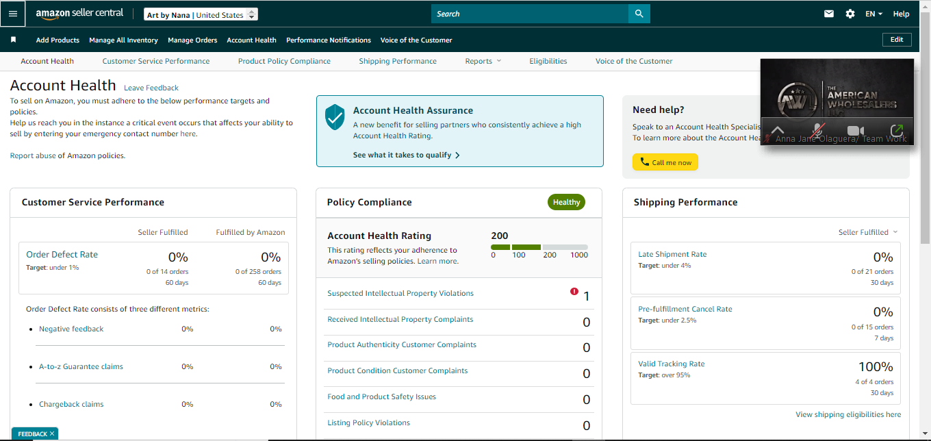Open the settings gear icon
Screen dimensions: 931x441
(850, 14)
